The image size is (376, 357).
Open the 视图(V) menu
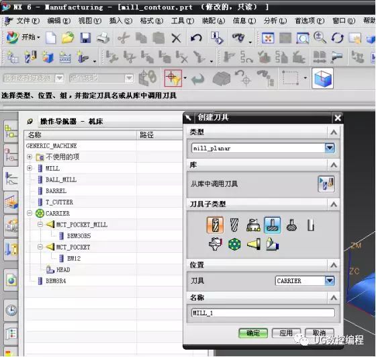[90, 21]
